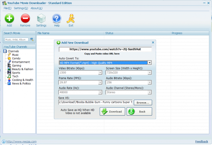This screenshot has height=145, width=212.
Task: Open the Audio Rate dropdown
Action: [100, 93]
